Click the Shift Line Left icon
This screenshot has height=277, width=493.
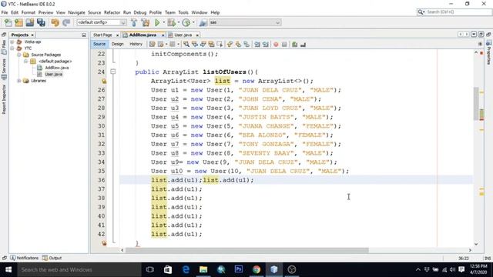click(x=257, y=45)
